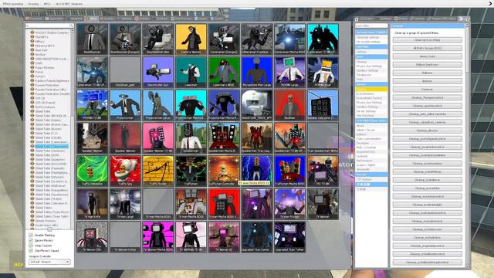The image size is (494, 278).
Task: Click the Cameras cleanup button
Action: [427, 90]
